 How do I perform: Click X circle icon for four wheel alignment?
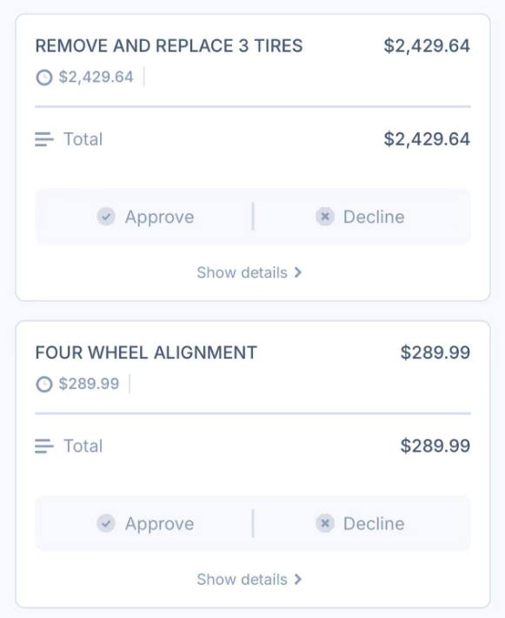coord(325,523)
